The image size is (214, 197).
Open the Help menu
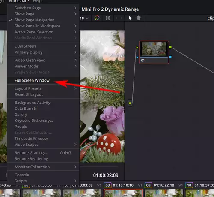(x=37, y=1)
